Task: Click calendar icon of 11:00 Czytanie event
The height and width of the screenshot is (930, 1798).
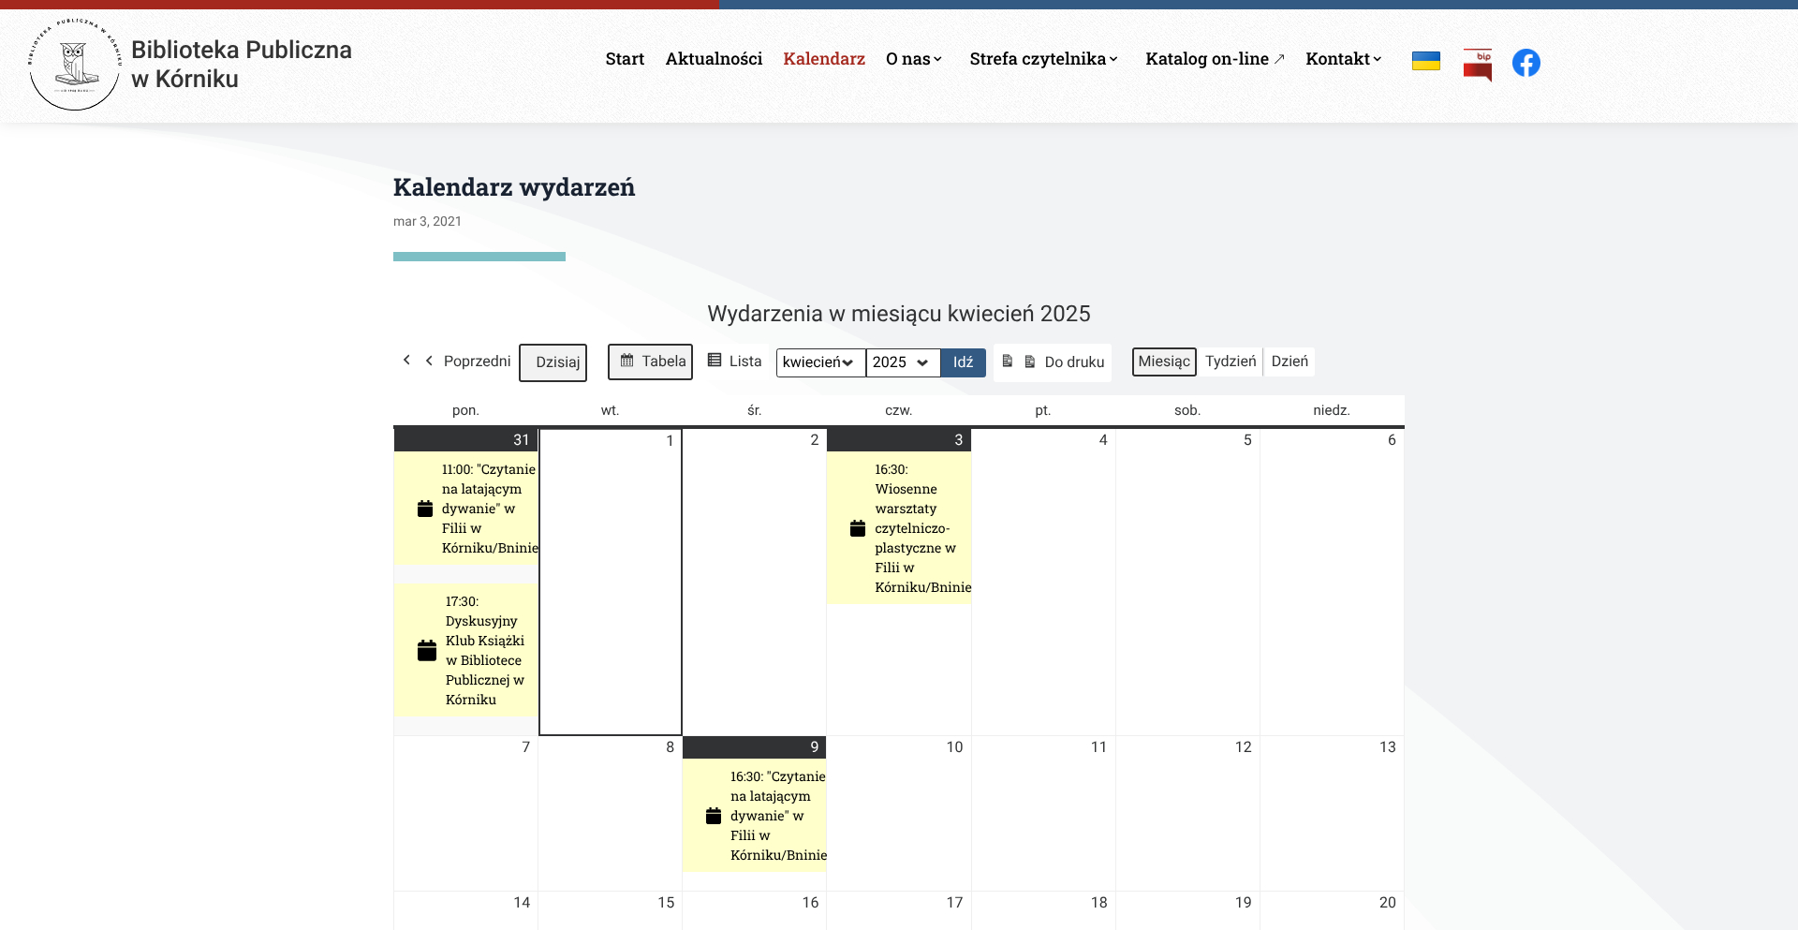Action: coord(425,509)
